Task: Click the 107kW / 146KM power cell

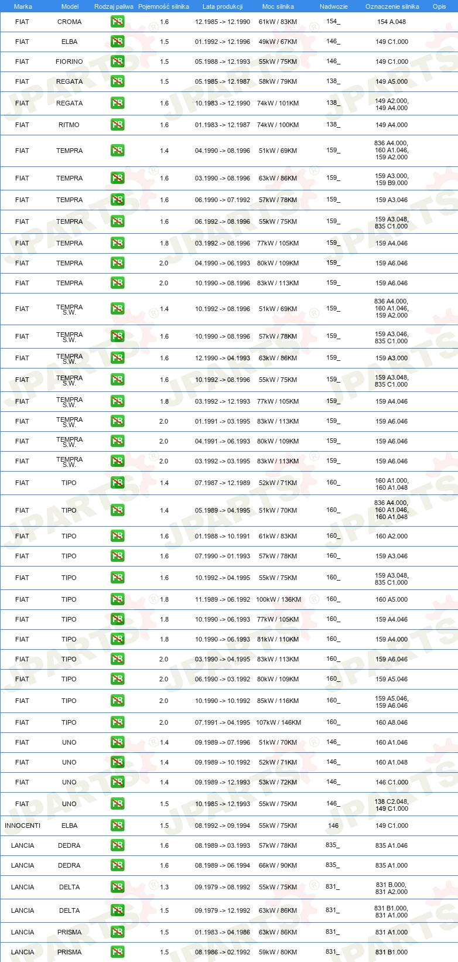Action: coord(279,722)
